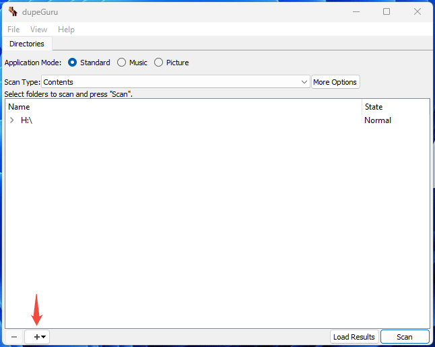The image size is (435, 347).
Task: Open the Help menu
Action: 66,30
